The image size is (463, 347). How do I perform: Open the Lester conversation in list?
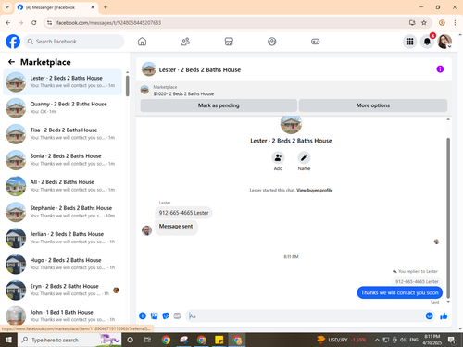[63, 82]
